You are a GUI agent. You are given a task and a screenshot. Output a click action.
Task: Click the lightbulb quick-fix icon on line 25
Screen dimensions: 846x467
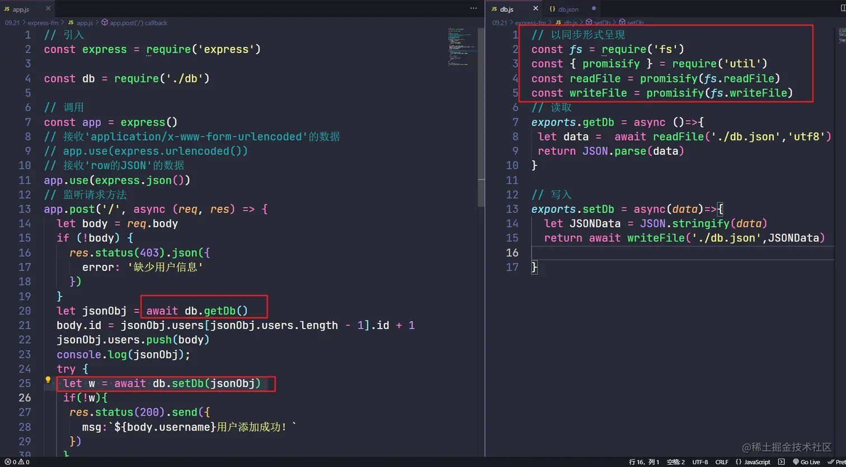coord(48,380)
